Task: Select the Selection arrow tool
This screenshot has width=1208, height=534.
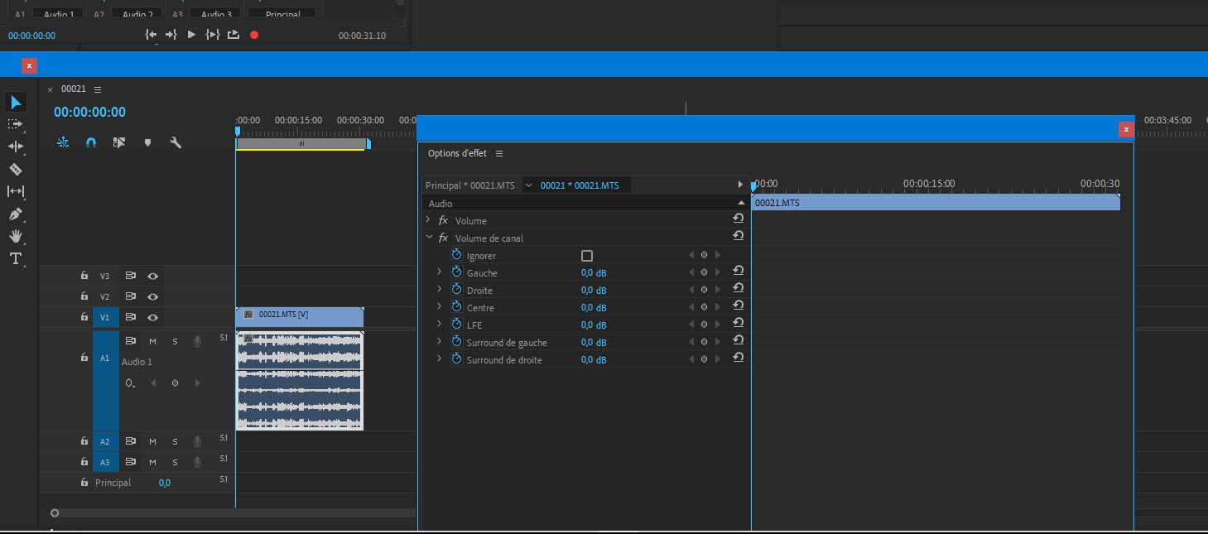Action: [x=17, y=102]
